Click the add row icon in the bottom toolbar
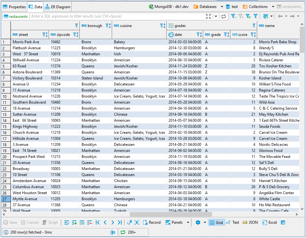 pyautogui.click(x=74, y=222)
